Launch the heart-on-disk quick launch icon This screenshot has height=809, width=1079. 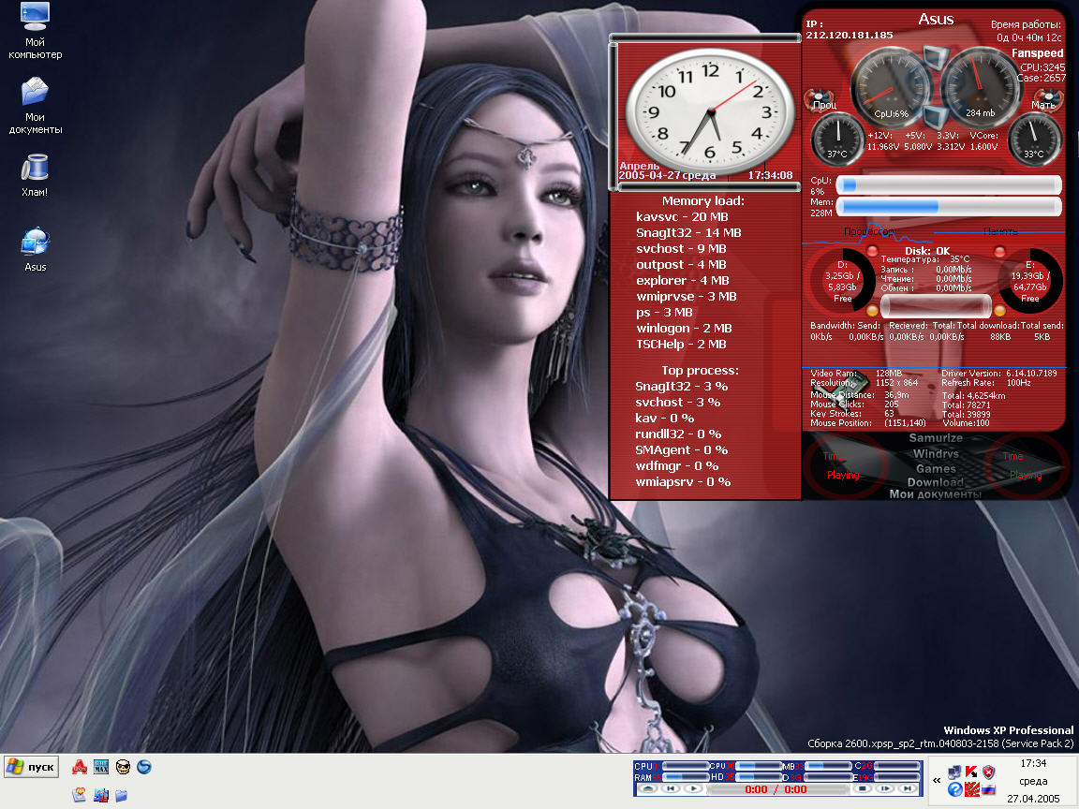[80, 795]
